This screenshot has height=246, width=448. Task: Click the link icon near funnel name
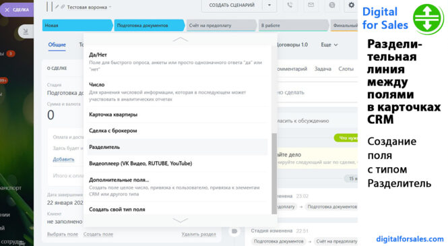tap(63, 7)
